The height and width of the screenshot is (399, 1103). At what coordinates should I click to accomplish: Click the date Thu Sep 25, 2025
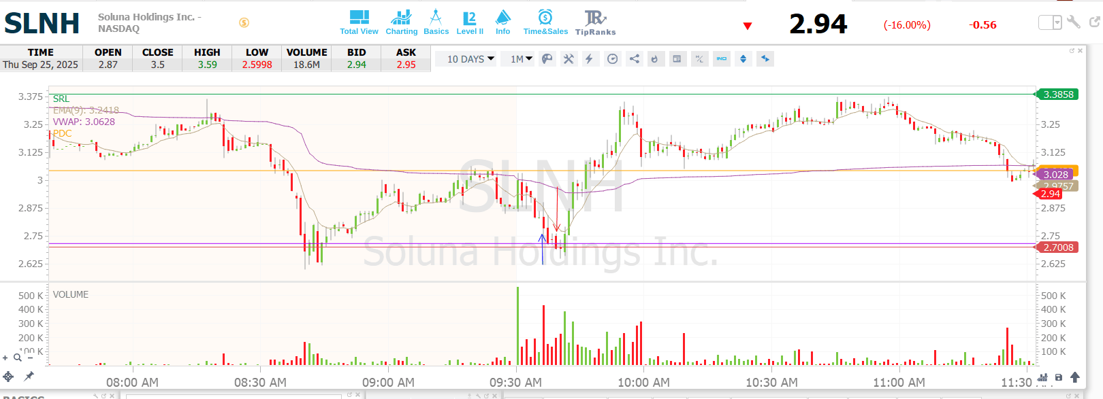click(x=41, y=65)
